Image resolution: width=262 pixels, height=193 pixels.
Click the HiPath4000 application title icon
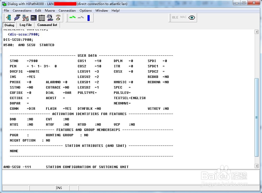4,4
